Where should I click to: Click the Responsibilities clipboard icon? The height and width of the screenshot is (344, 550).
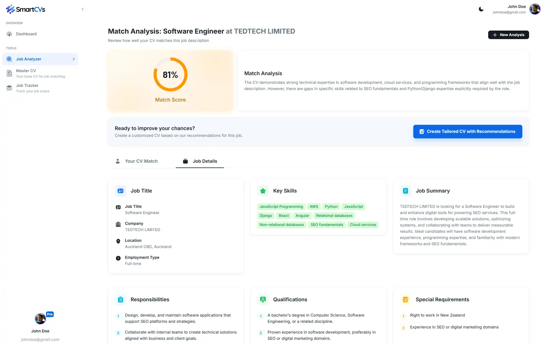[121, 300]
